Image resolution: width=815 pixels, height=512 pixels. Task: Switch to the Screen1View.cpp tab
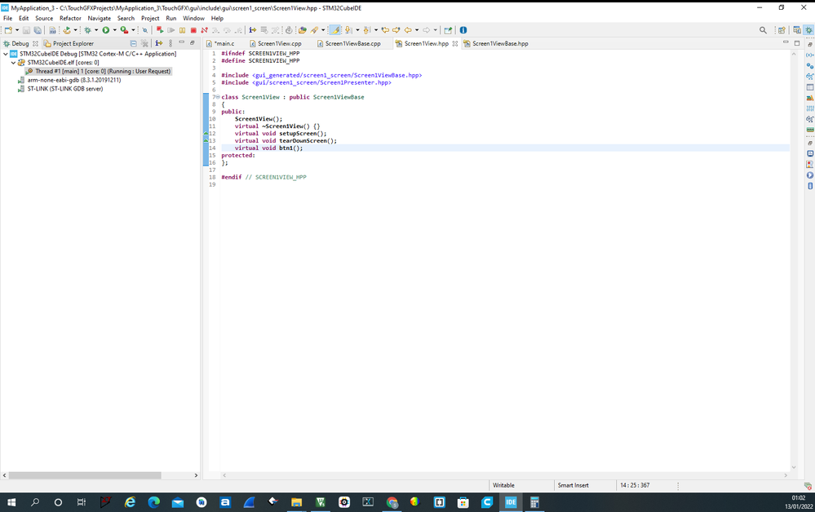pyautogui.click(x=276, y=44)
